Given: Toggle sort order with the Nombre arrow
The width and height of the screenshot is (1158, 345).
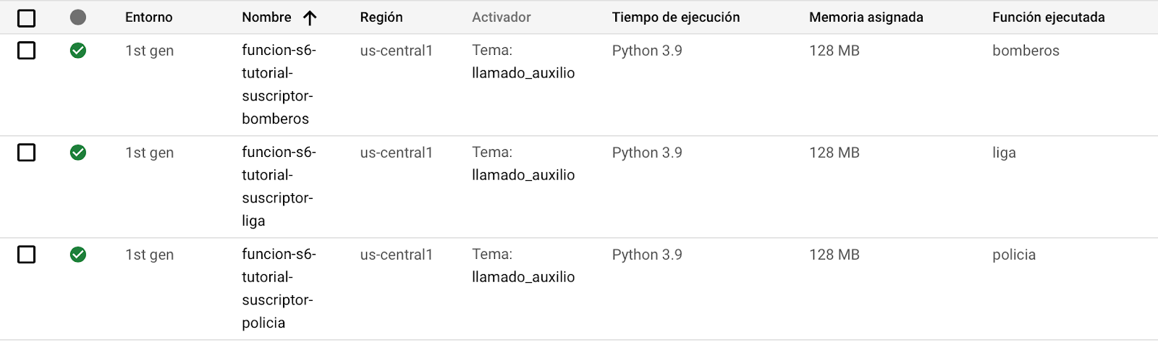Looking at the screenshot, I should [x=310, y=18].
